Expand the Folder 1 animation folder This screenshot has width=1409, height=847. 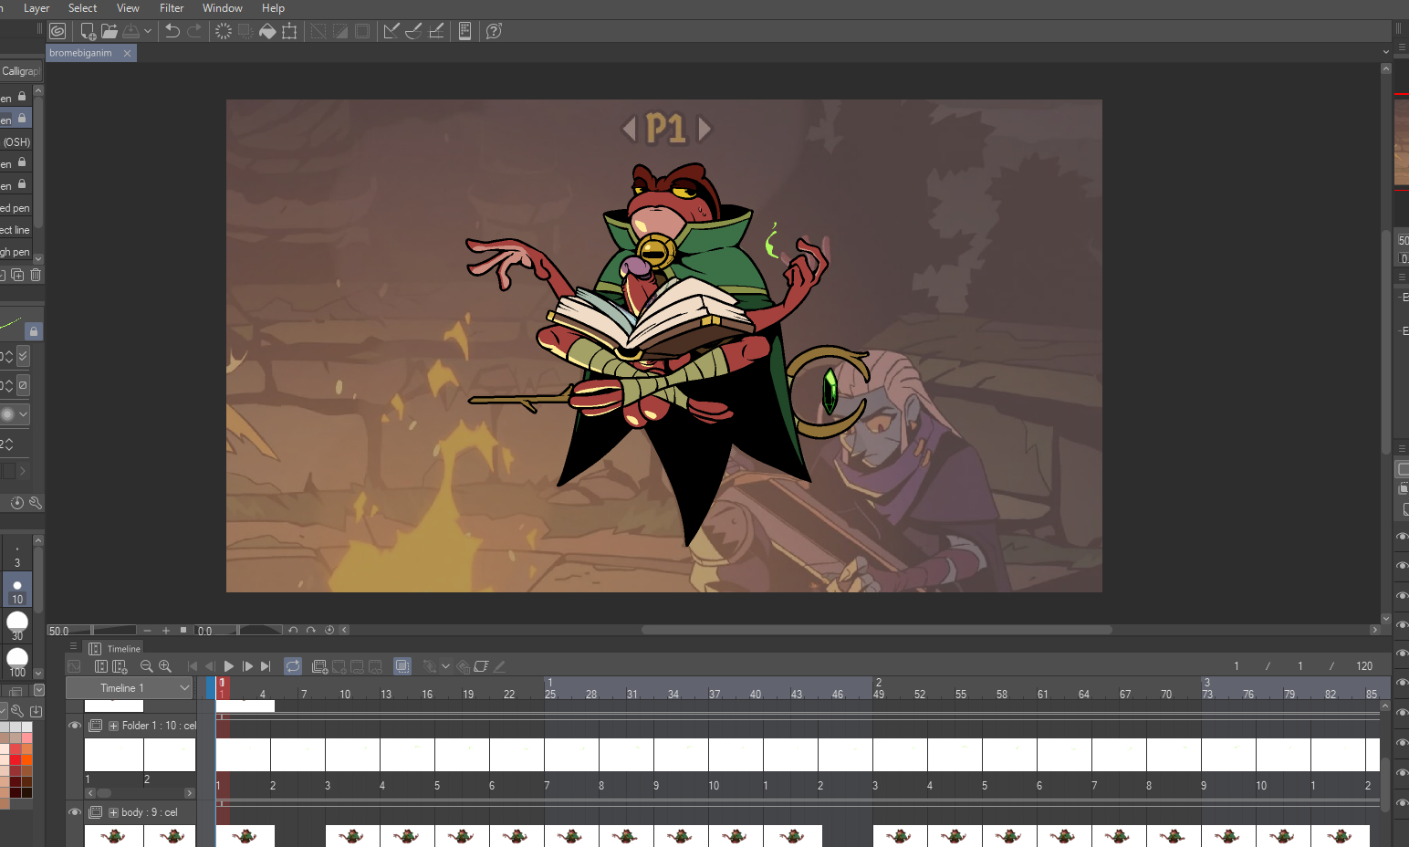pyautogui.click(x=114, y=726)
